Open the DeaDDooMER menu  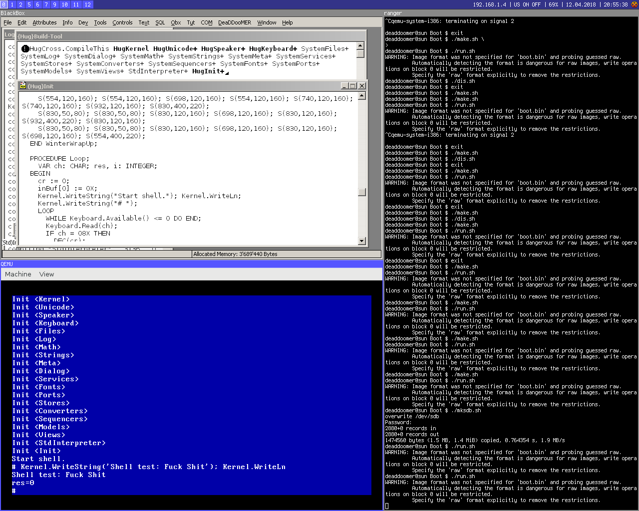234,22
